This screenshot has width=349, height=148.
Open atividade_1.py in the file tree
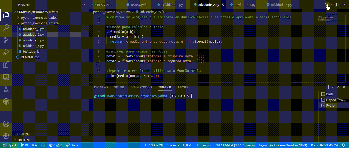pos(51,29)
